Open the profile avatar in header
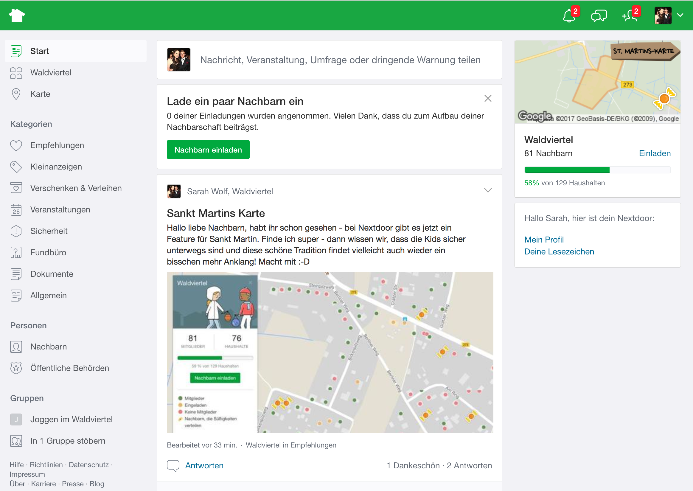The height and width of the screenshot is (491, 693). coord(663,15)
